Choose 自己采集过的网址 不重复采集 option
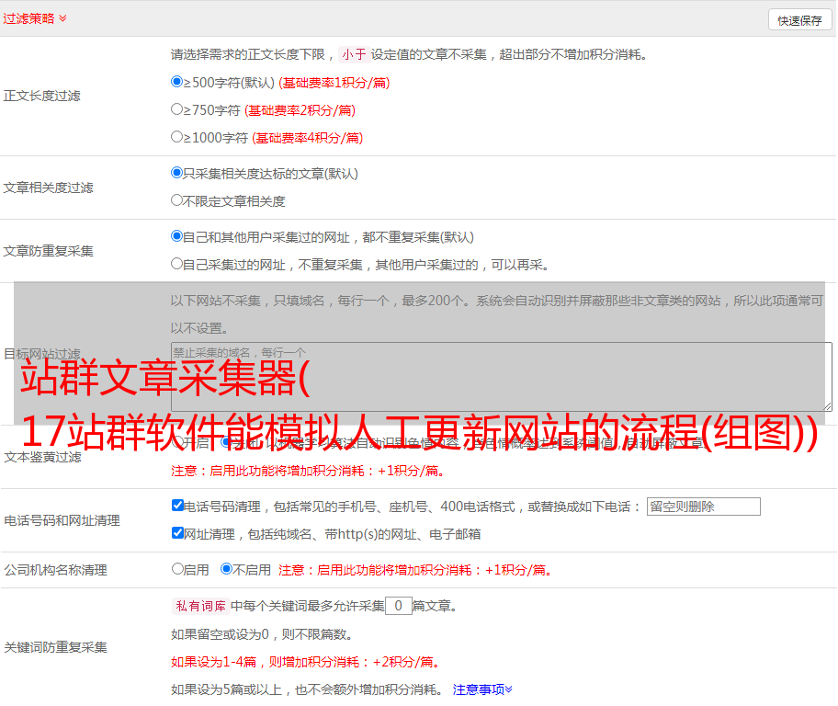838x706 pixels. point(177,264)
